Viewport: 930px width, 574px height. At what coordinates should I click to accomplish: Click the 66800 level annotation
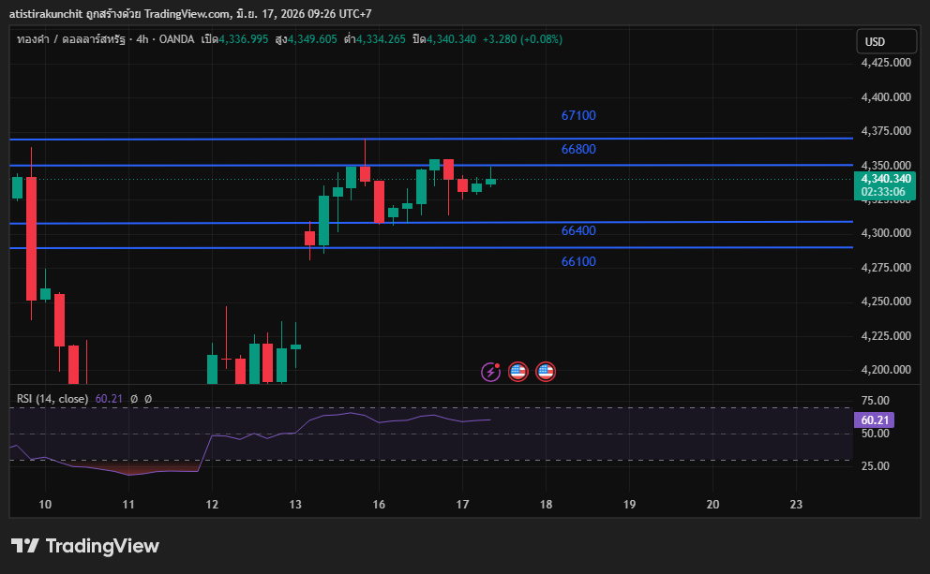click(x=578, y=149)
